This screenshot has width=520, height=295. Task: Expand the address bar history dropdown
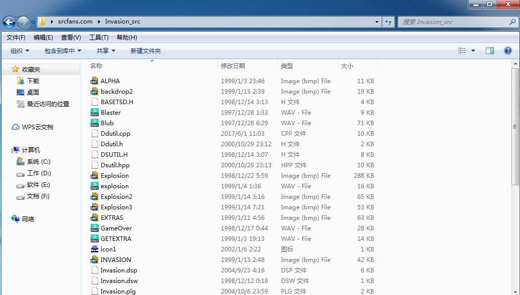point(377,22)
